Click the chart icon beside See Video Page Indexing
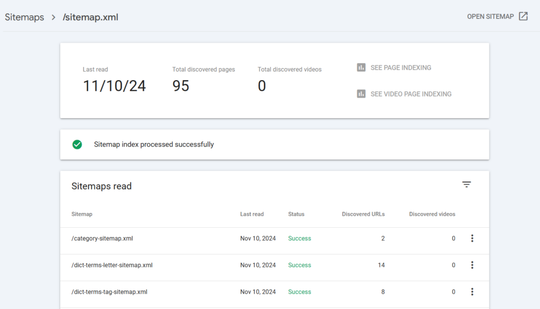The width and height of the screenshot is (540, 309). click(361, 94)
